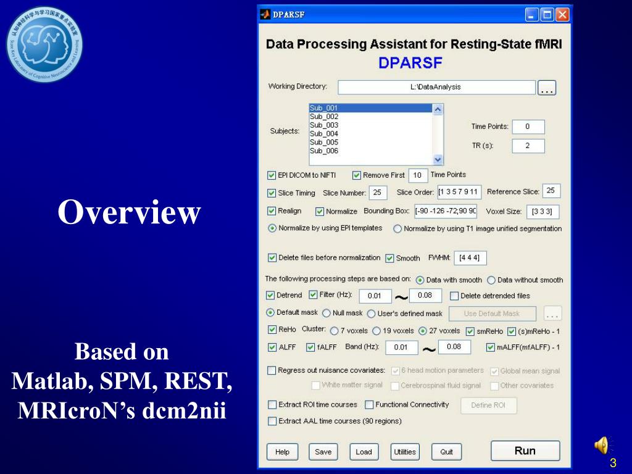Select Sub_005 in the Subjects list

point(370,142)
